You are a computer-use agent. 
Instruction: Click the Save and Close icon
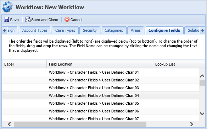pos(28,19)
